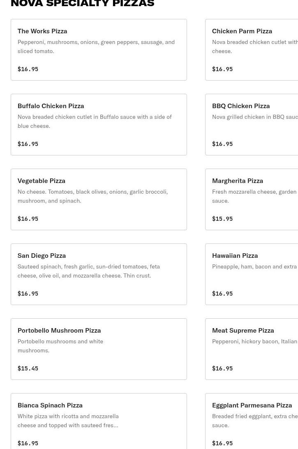Click the Nova Specialty Pizzas section heading
298x449 pixels.
[x=82, y=4]
